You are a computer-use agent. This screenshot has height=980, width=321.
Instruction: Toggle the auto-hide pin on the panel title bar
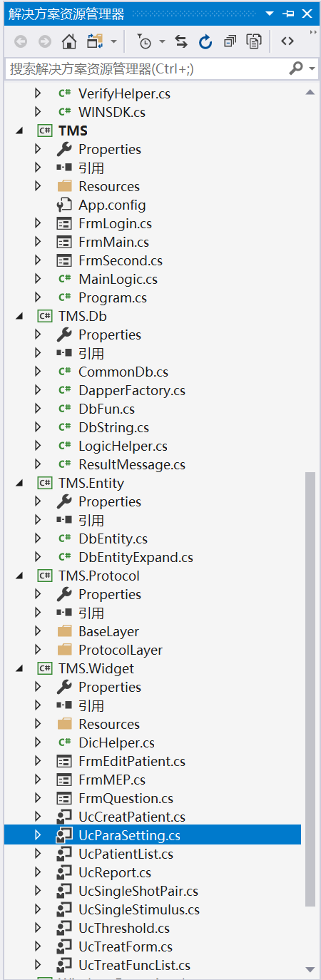[x=288, y=14]
